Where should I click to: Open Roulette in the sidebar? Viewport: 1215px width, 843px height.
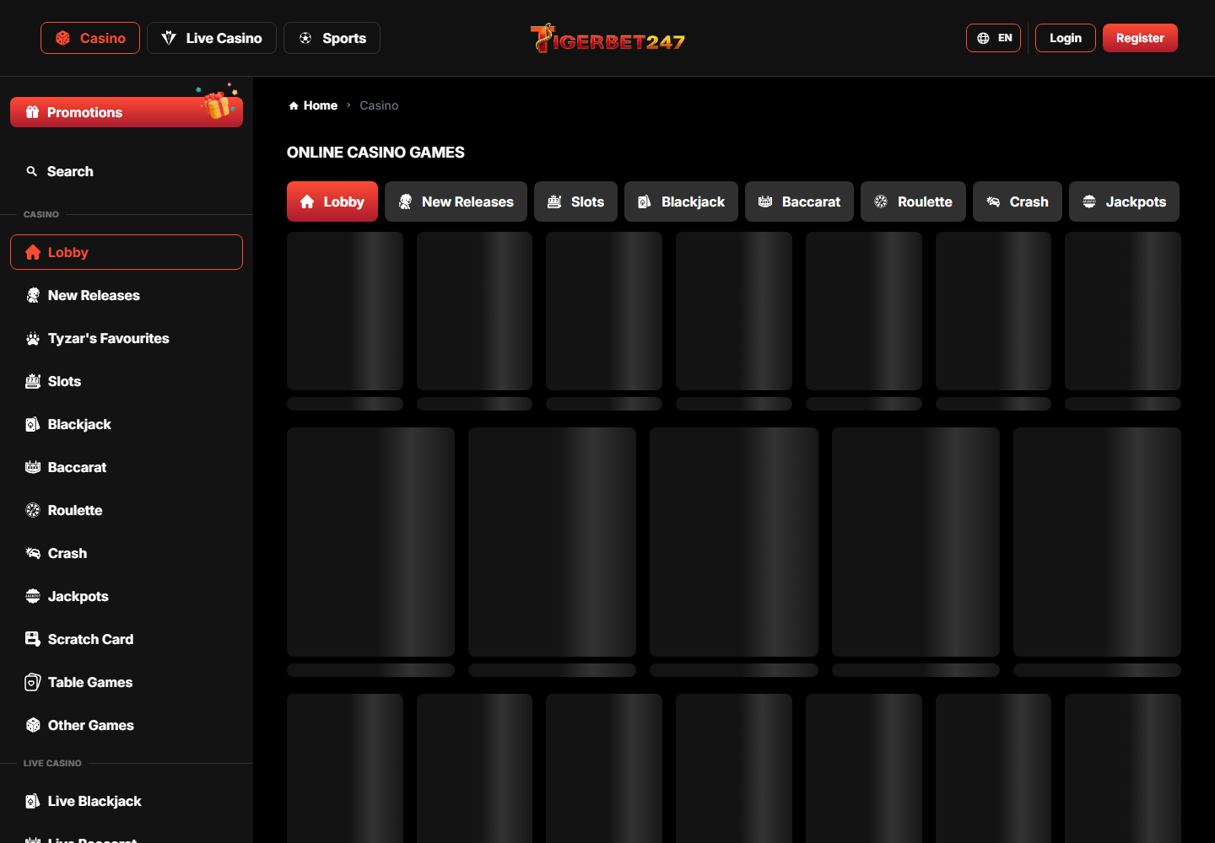pyautogui.click(x=127, y=510)
